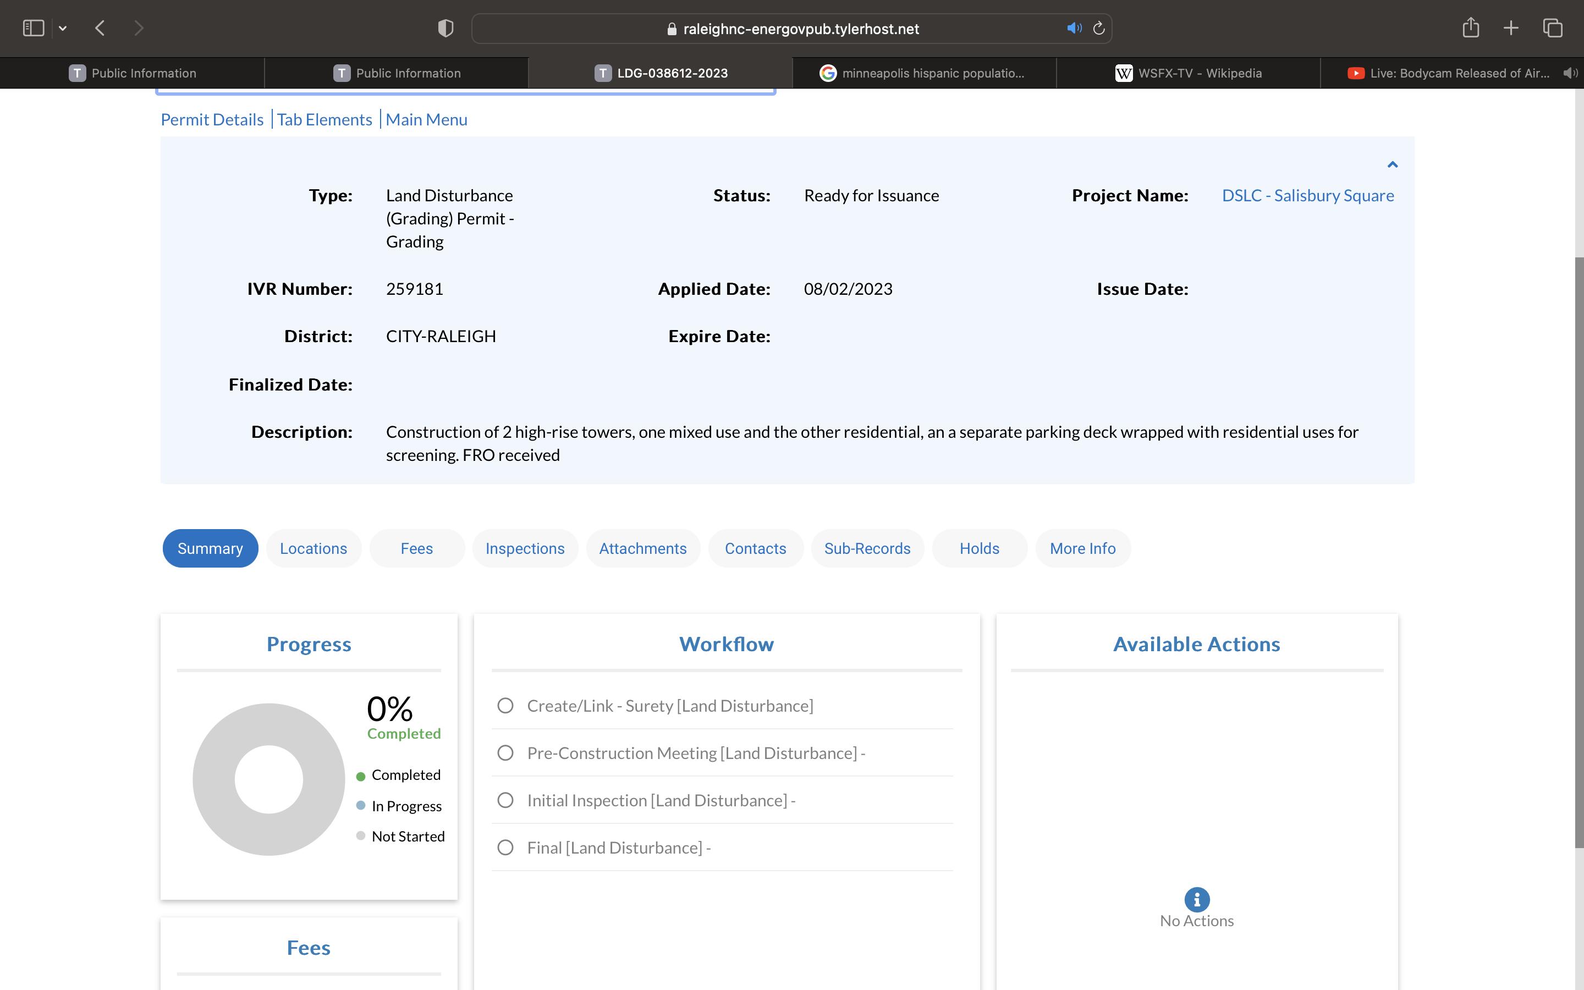Go back using the browser back arrow
Image resolution: width=1584 pixels, height=990 pixels.
click(100, 28)
